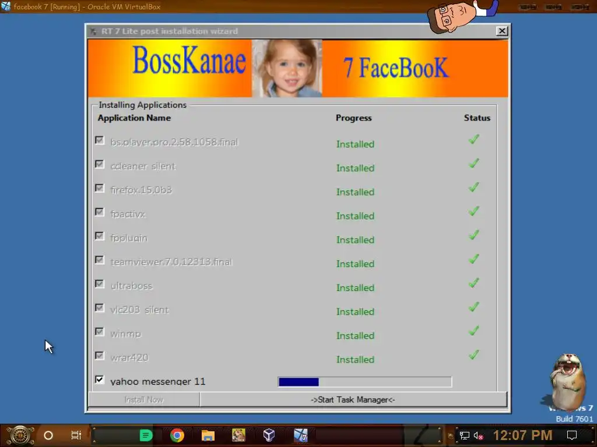Toggle the ccleaner_silent checkbox
597x447 pixels.
click(x=99, y=164)
